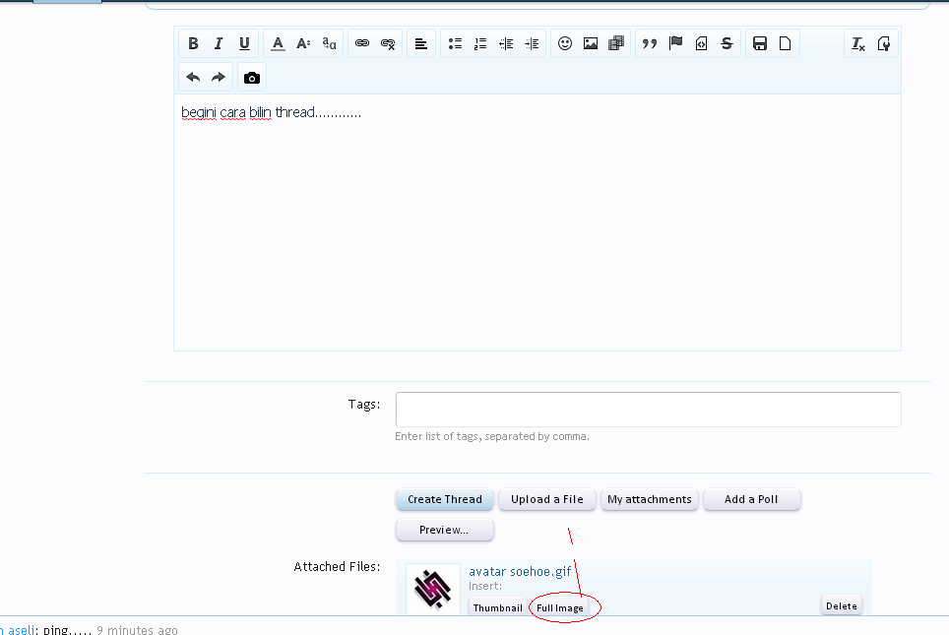Open the smilies emoji picker
The height and width of the screenshot is (635, 949).
click(x=565, y=43)
